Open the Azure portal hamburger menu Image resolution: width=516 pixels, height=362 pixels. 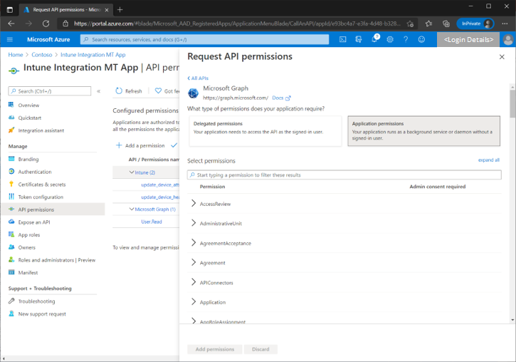[x=10, y=39]
